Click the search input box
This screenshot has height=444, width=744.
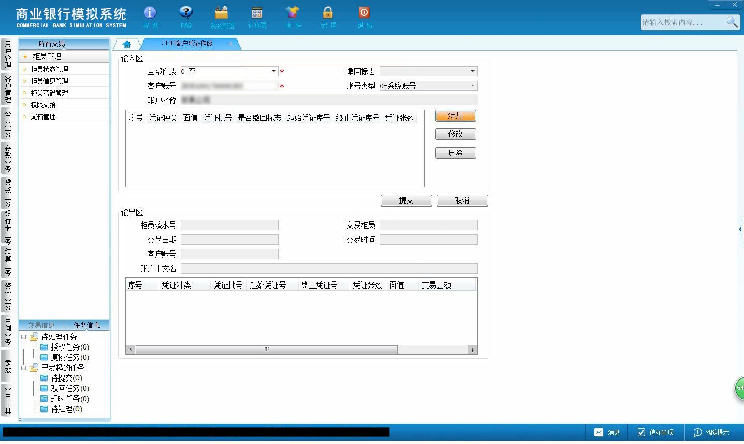tap(683, 22)
